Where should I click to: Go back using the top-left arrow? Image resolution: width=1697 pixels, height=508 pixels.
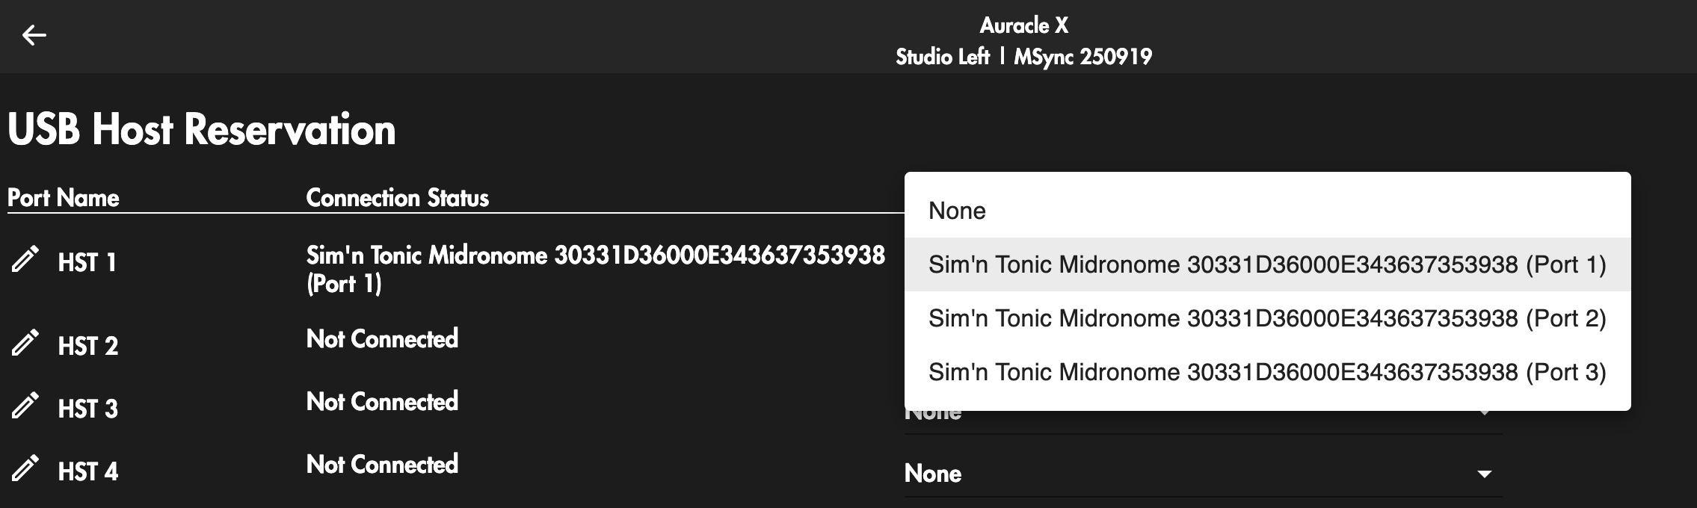tap(34, 35)
